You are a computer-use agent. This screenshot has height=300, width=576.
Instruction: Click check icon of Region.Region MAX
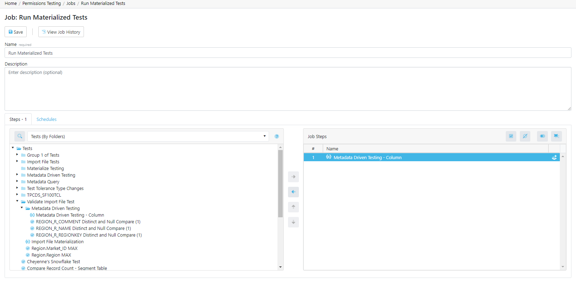coord(28,255)
